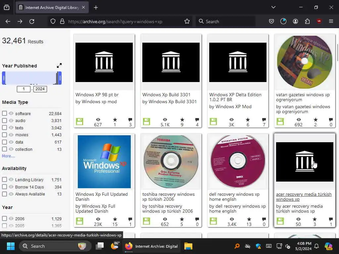Click software icon on toshiba recovery card
Screen dimensions: 339x254
(x=146, y=221)
